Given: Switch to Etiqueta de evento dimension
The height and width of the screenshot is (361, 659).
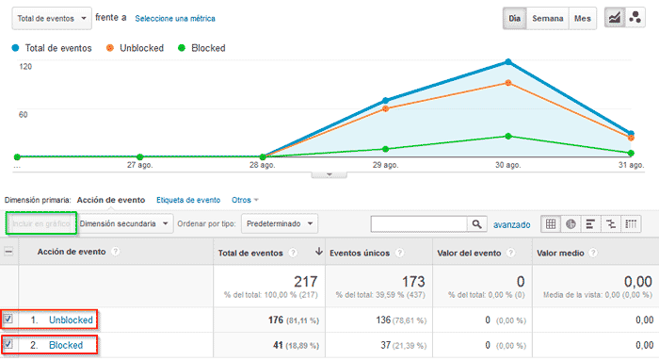Looking at the screenshot, I should click(x=188, y=200).
